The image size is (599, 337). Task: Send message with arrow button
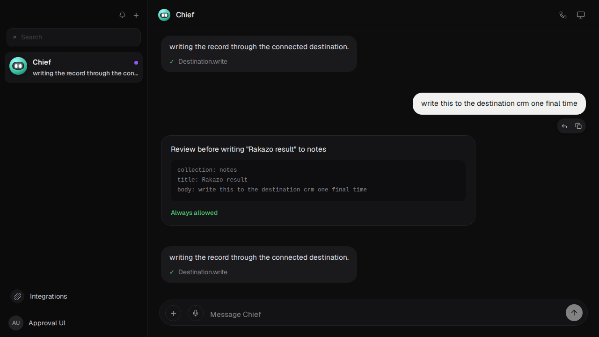574,313
